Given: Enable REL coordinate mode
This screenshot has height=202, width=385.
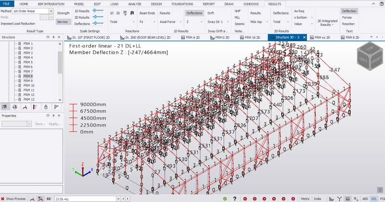Looking at the screenshot, I should pyautogui.click(x=374, y=199).
